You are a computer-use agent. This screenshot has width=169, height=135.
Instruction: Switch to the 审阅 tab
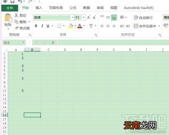pos(100,8)
